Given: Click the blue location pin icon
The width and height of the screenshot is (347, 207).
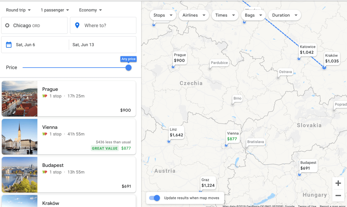Looking at the screenshot, I should pos(77,25).
